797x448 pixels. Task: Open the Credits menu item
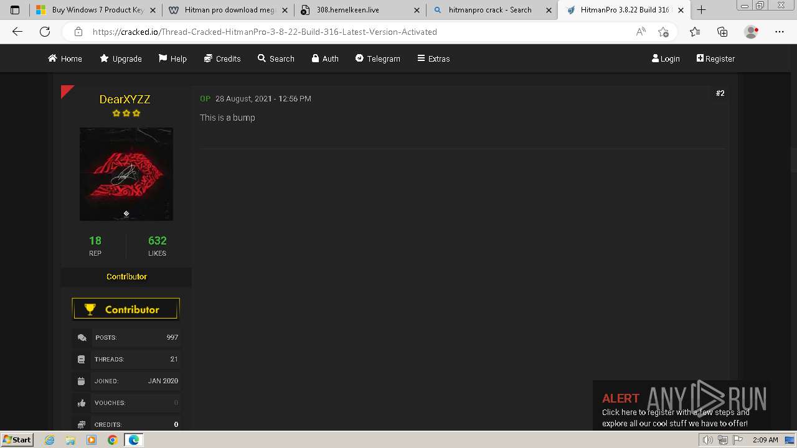tap(222, 58)
